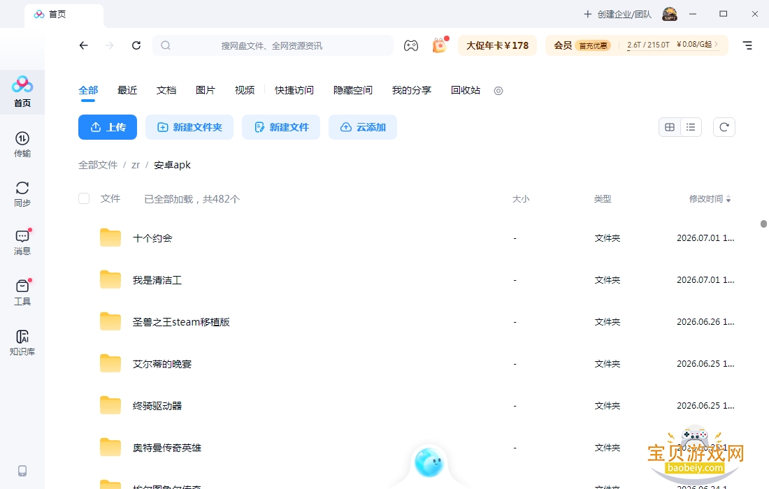This screenshot has width=769, height=489.
Task: Sort by 大小 column header
Action: point(521,199)
